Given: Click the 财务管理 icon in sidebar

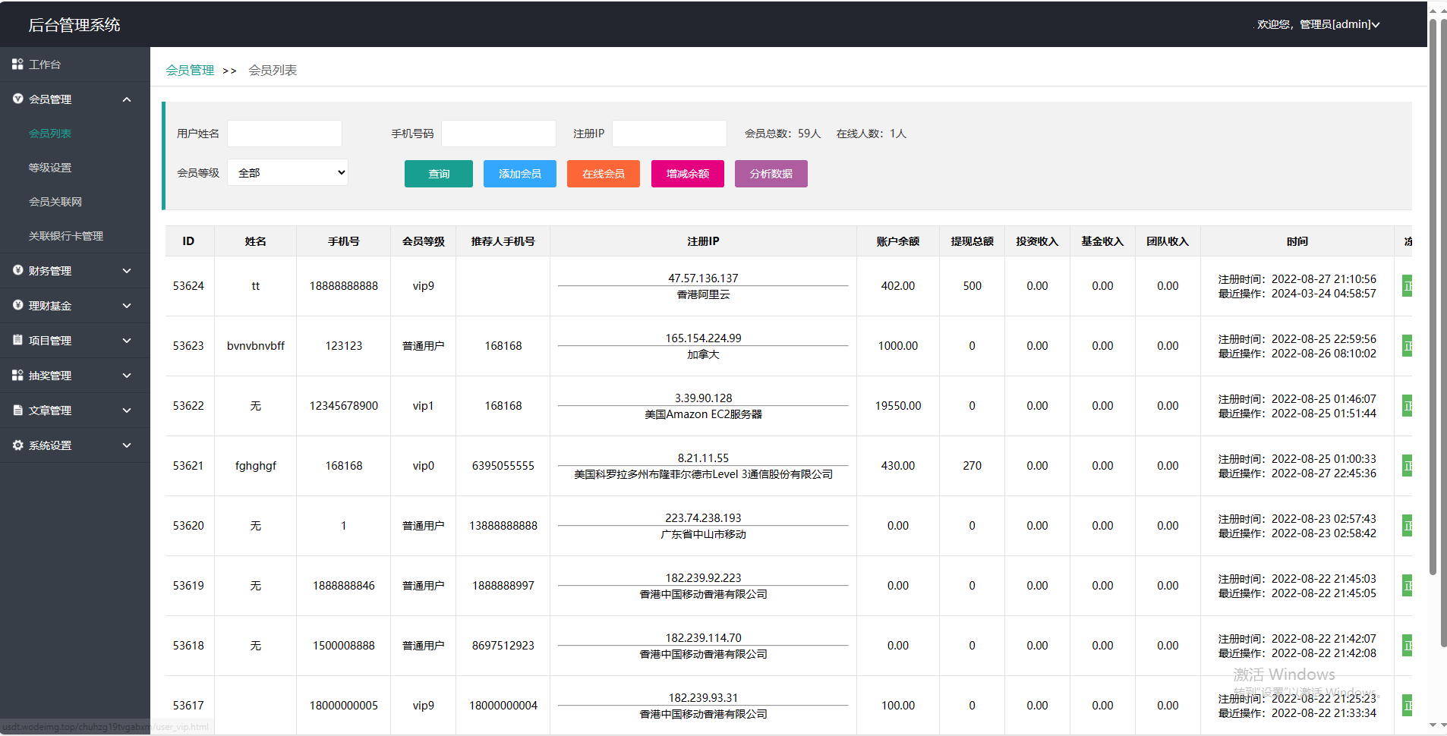Looking at the screenshot, I should tap(17, 271).
